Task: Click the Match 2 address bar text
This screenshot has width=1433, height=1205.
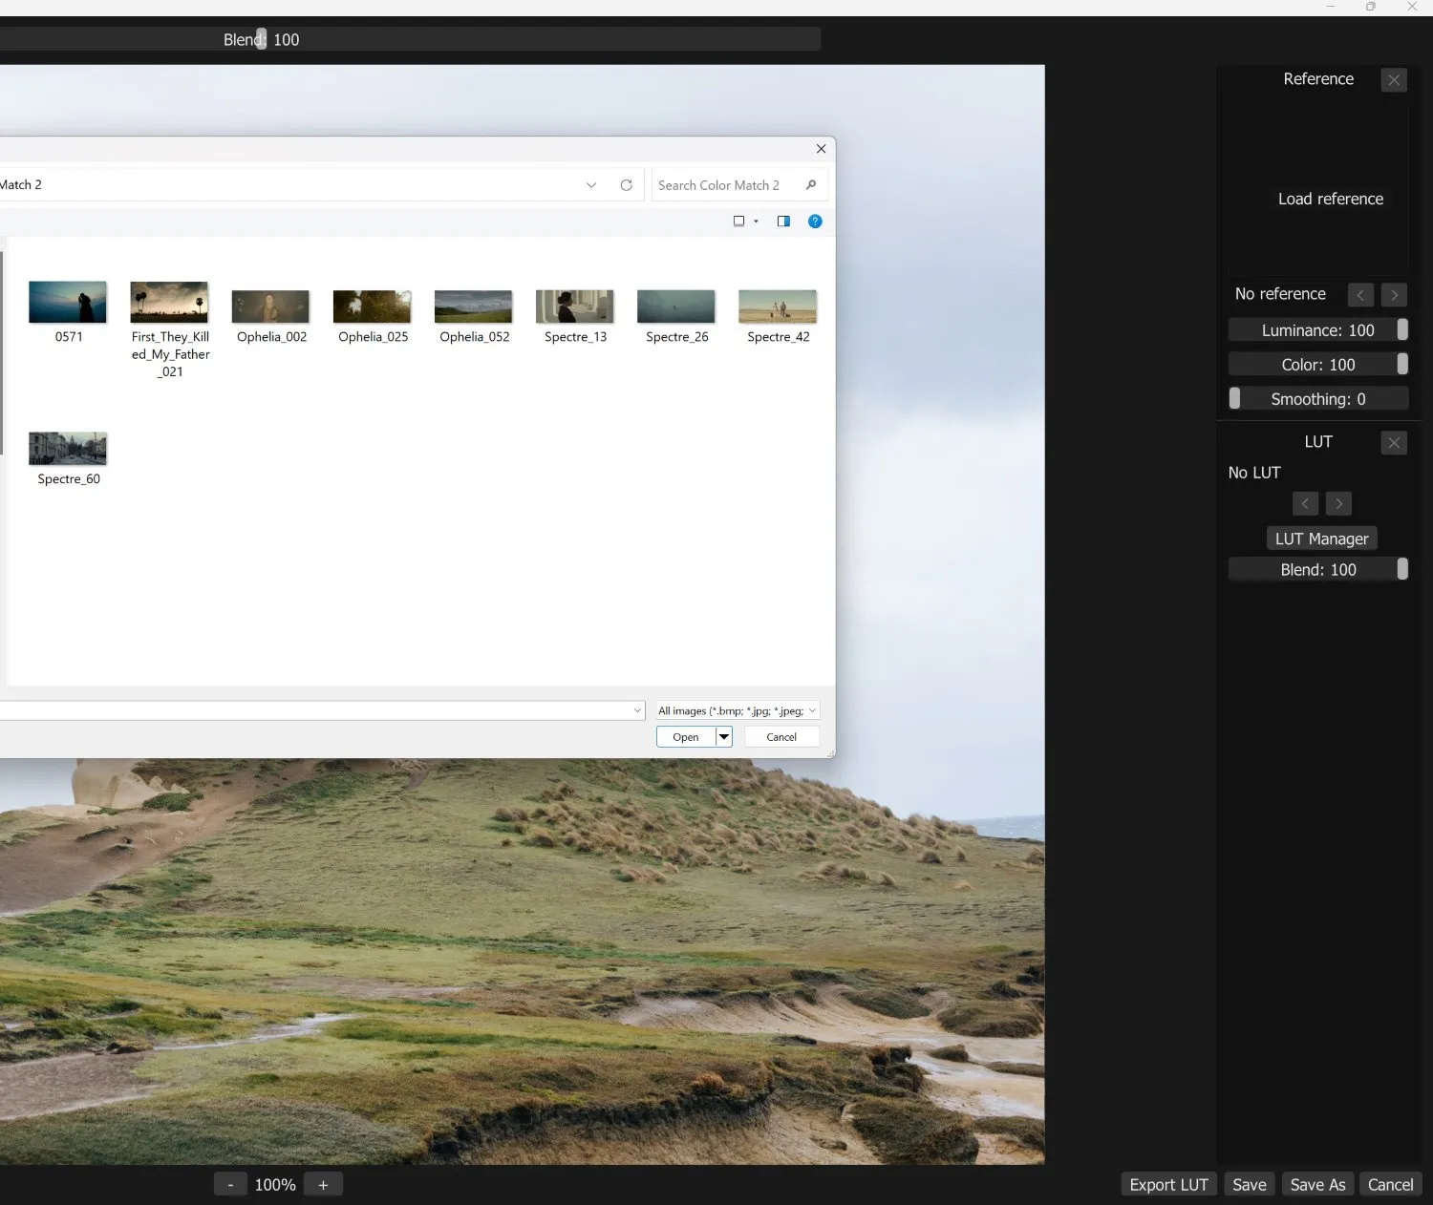Action: point(21,185)
